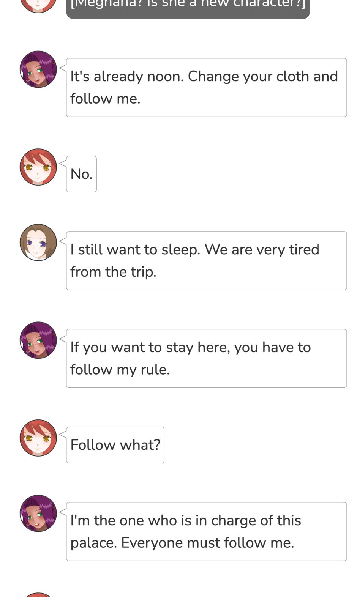The width and height of the screenshot is (357, 597).
Task: Click the word "trip" in the sleep message
Action: [143, 272]
